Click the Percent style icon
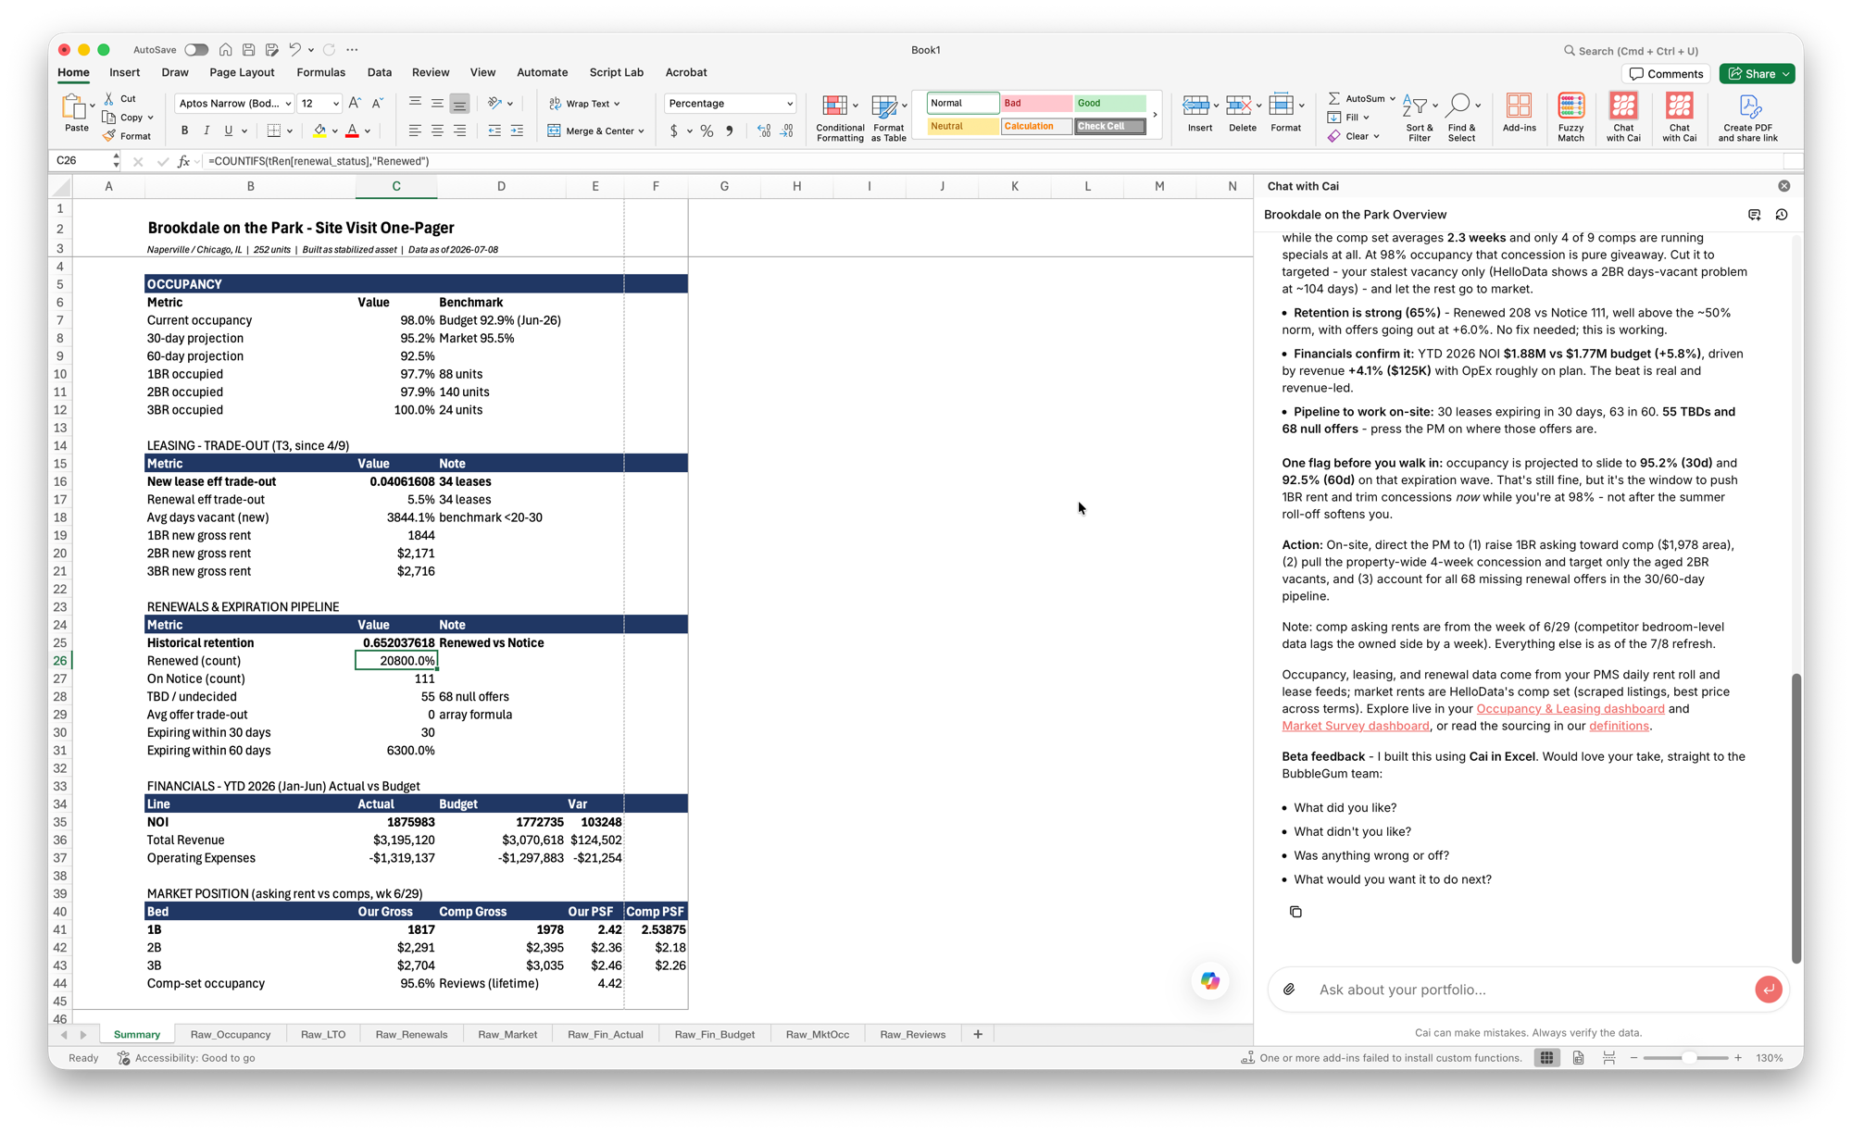The height and width of the screenshot is (1133, 1852). pyautogui.click(x=707, y=131)
